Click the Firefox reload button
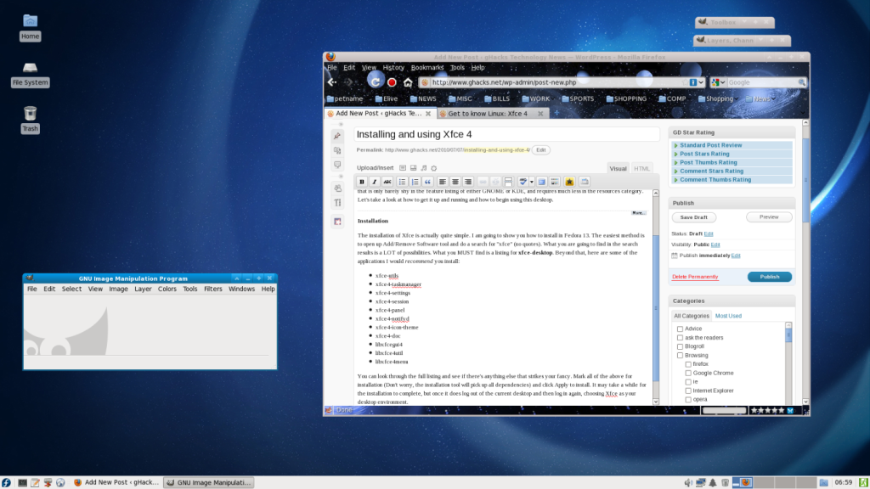 pyautogui.click(x=375, y=81)
